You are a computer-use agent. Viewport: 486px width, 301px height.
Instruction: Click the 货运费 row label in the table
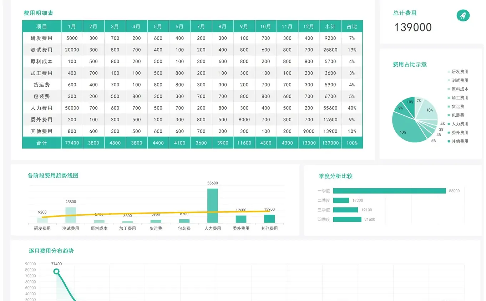tap(42, 85)
